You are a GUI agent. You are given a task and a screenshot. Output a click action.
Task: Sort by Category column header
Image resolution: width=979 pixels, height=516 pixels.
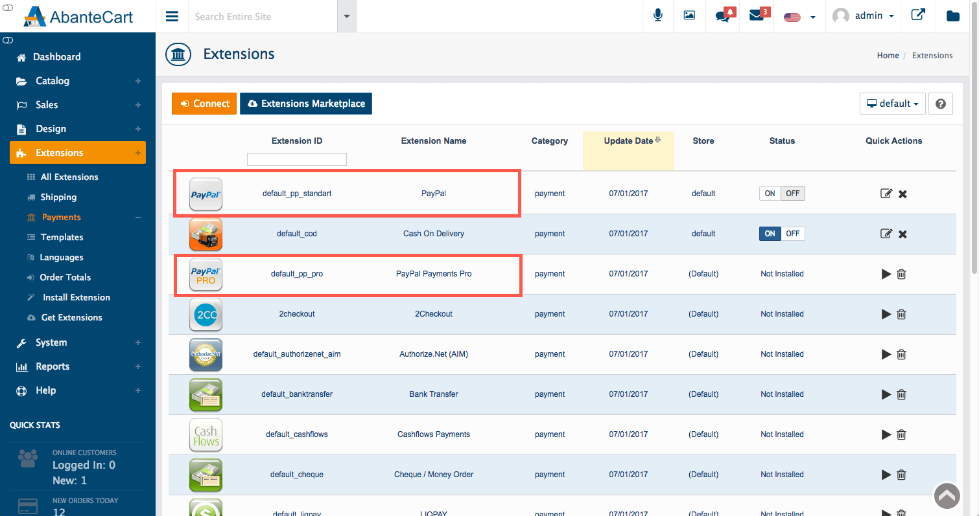tap(550, 140)
